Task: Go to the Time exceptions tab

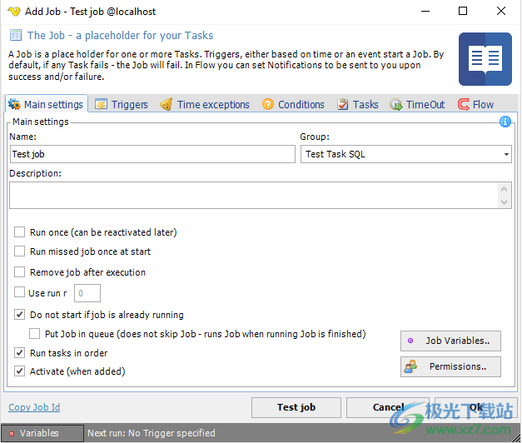Action: coord(205,104)
